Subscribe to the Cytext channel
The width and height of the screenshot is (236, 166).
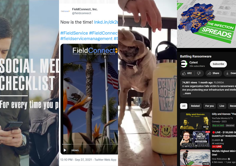click(x=218, y=64)
